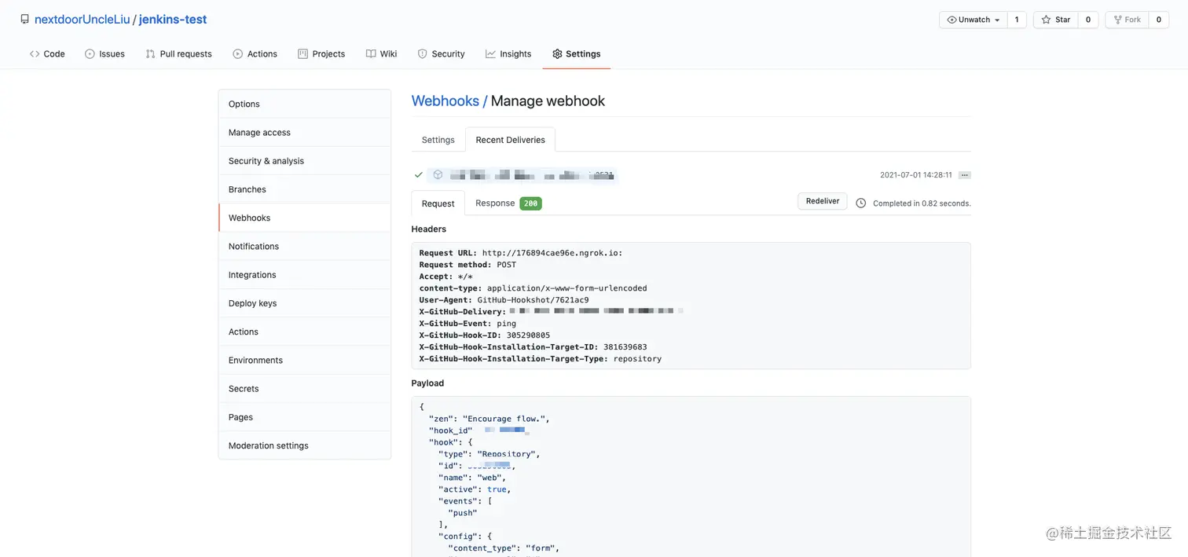Select Secrets in sidebar
Viewport: 1188px width, 557px height.
pyautogui.click(x=305, y=388)
